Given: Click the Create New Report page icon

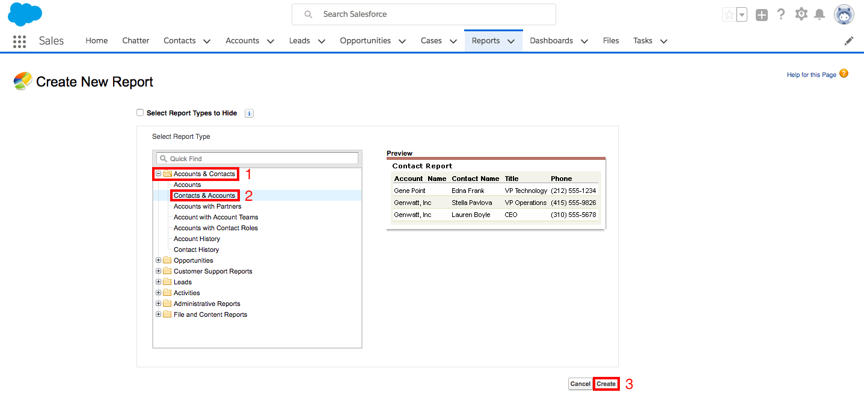Looking at the screenshot, I should [x=23, y=81].
